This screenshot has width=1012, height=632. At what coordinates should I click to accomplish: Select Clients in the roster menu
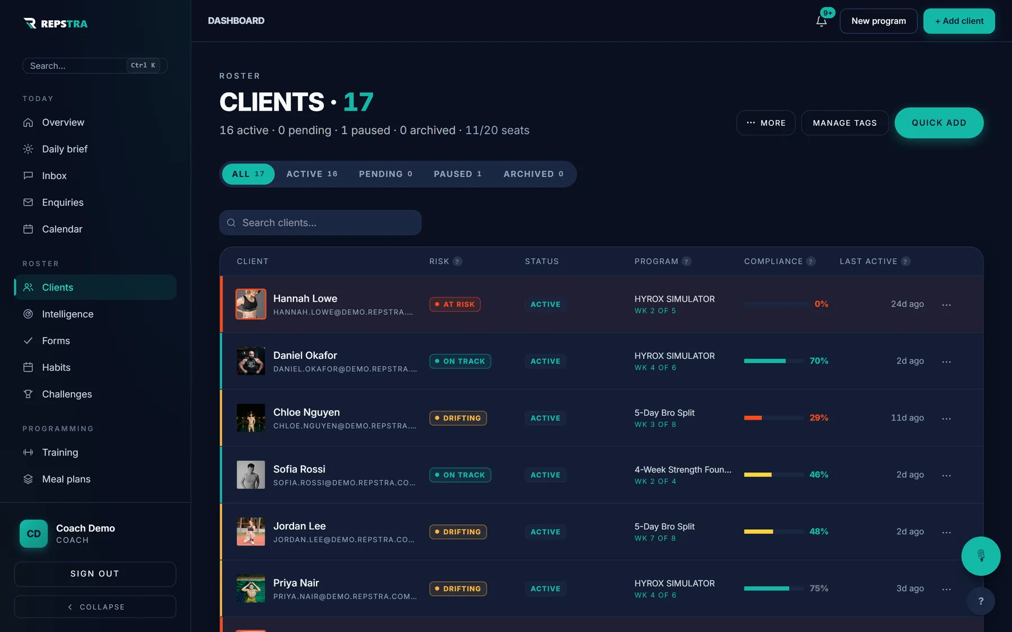tap(95, 287)
